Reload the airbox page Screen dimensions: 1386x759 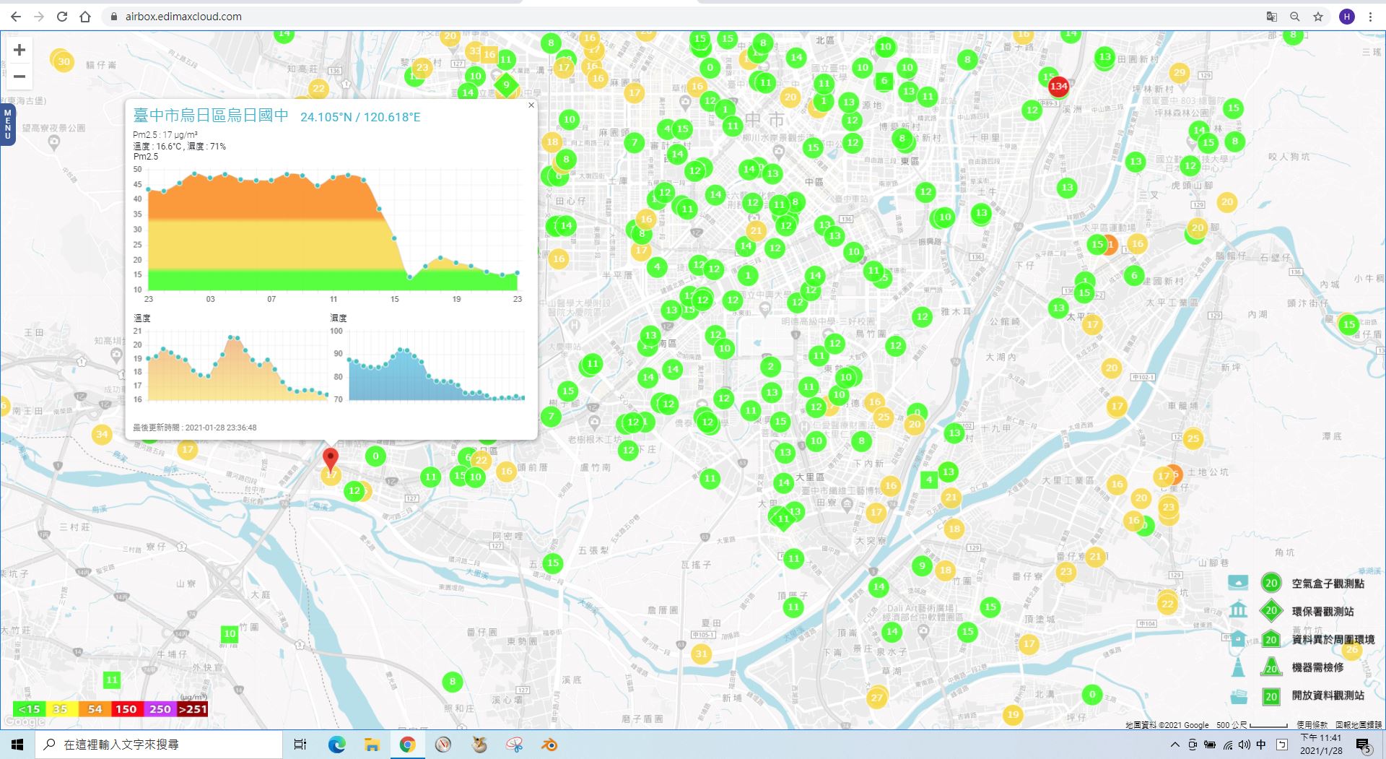[62, 17]
